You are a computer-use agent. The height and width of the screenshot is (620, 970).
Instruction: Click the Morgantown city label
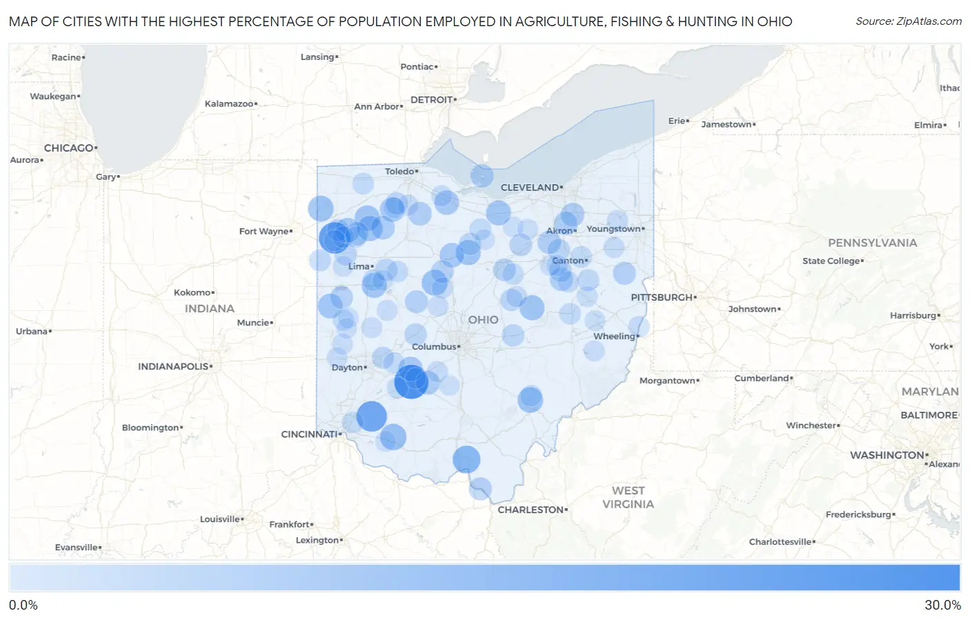click(x=667, y=381)
